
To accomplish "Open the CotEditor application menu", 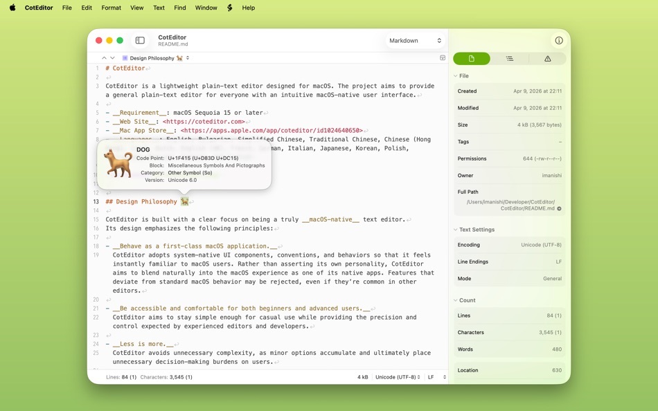I will (x=39, y=8).
